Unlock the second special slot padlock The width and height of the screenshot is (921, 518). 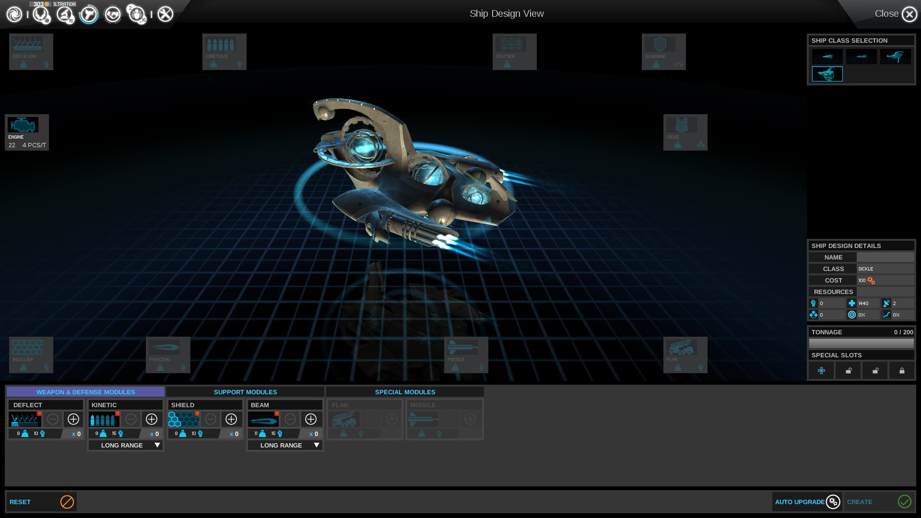[x=848, y=370]
